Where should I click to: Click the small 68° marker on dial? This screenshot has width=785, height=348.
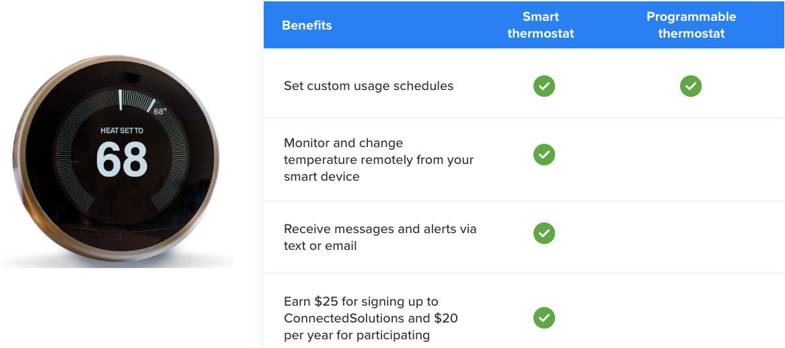click(x=159, y=112)
